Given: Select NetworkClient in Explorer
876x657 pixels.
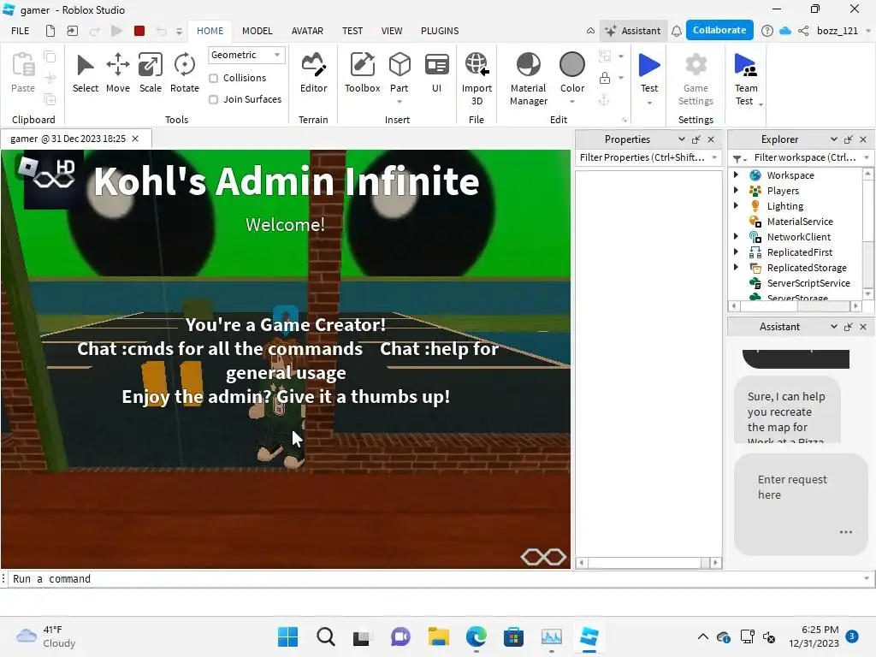Looking at the screenshot, I should pos(798,237).
